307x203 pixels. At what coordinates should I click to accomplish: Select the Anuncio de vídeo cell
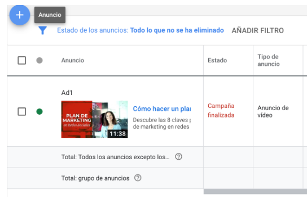273,111
